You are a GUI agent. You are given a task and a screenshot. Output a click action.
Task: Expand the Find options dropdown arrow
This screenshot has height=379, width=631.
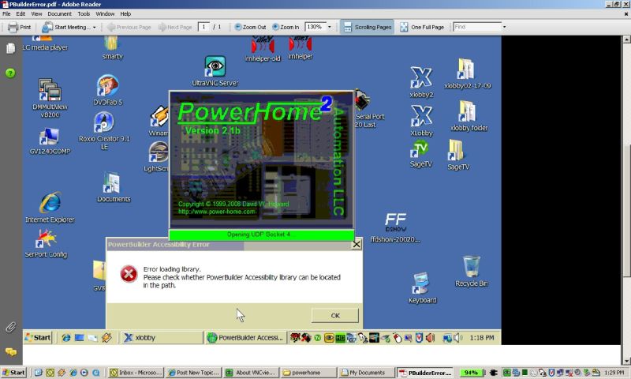(504, 27)
